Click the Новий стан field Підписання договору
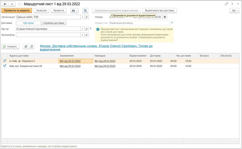 click(140, 23)
